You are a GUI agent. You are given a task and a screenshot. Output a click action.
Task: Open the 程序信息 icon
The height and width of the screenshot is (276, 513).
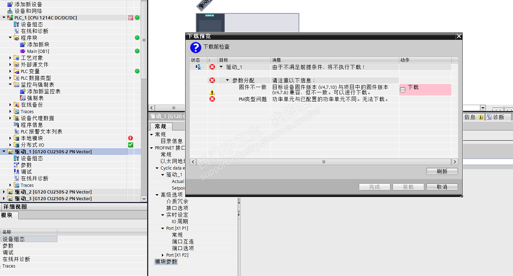point(16,125)
